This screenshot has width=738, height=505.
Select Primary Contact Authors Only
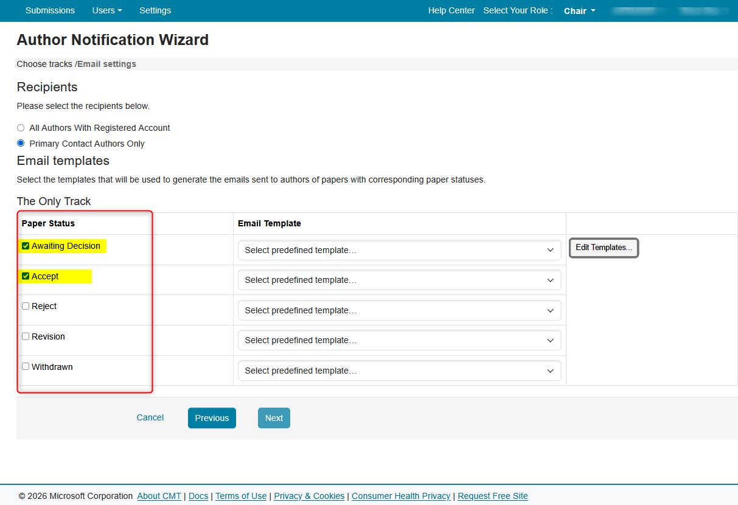(x=20, y=143)
